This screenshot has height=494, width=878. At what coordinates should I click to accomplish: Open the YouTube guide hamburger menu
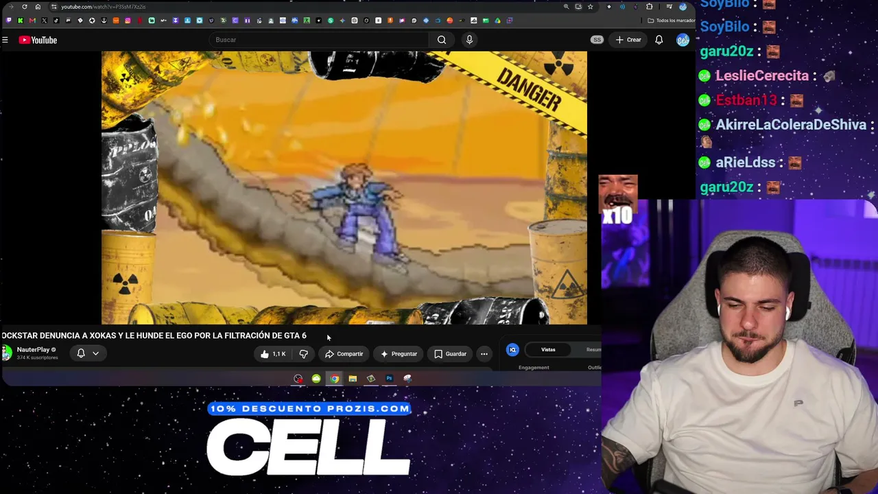click(x=5, y=40)
